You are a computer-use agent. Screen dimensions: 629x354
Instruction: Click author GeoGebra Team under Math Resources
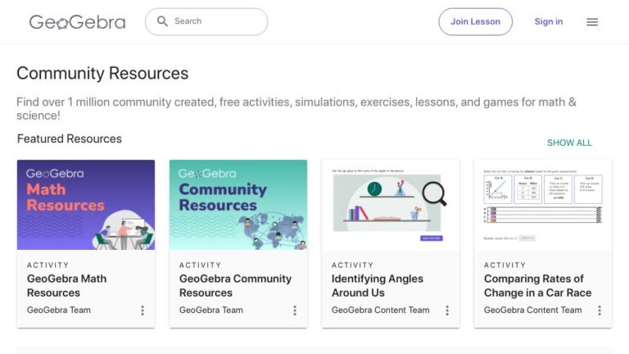pyautogui.click(x=59, y=311)
